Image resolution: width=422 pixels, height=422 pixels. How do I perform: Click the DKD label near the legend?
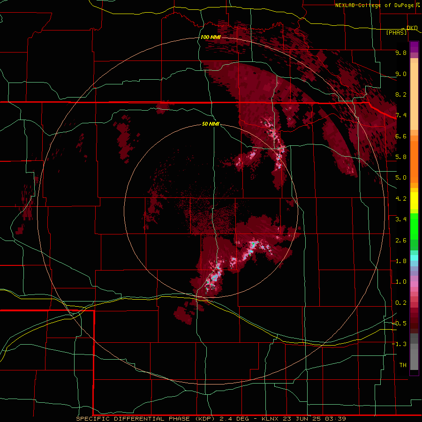click(x=412, y=28)
